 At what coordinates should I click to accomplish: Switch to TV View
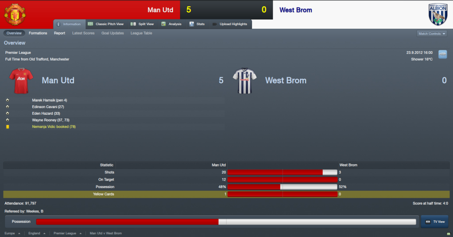(x=434, y=222)
